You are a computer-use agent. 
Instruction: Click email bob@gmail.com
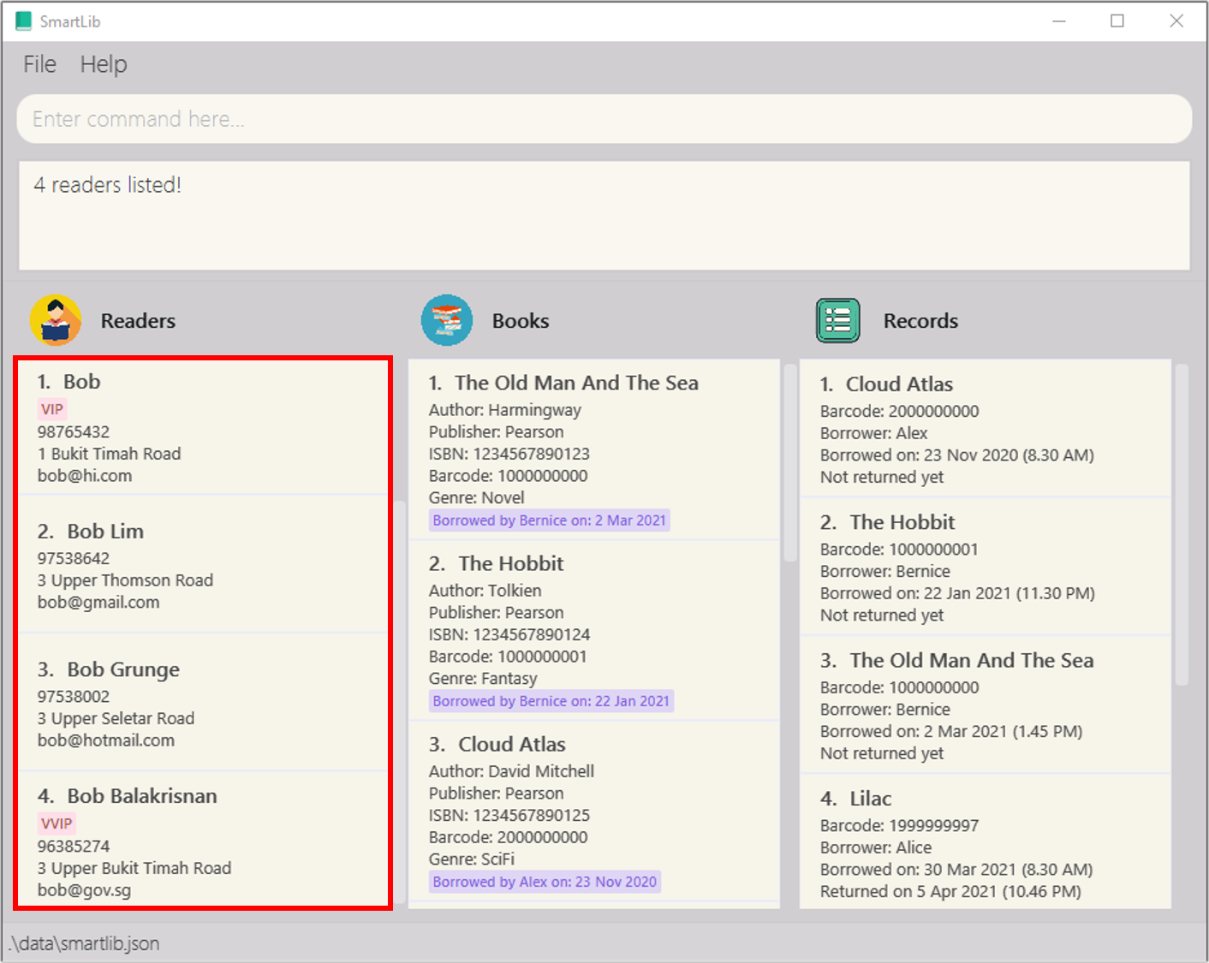click(x=98, y=603)
